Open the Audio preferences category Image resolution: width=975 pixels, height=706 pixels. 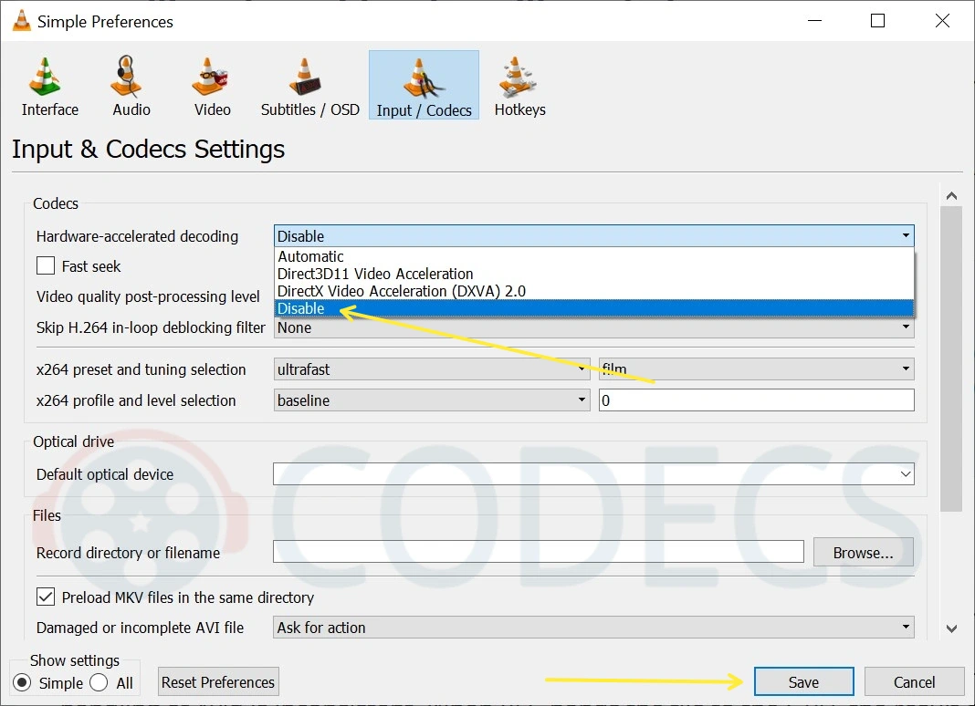pos(131,87)
